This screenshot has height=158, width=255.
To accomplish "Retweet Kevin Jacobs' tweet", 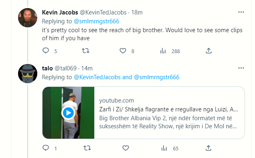I will [x=85, y=51].
